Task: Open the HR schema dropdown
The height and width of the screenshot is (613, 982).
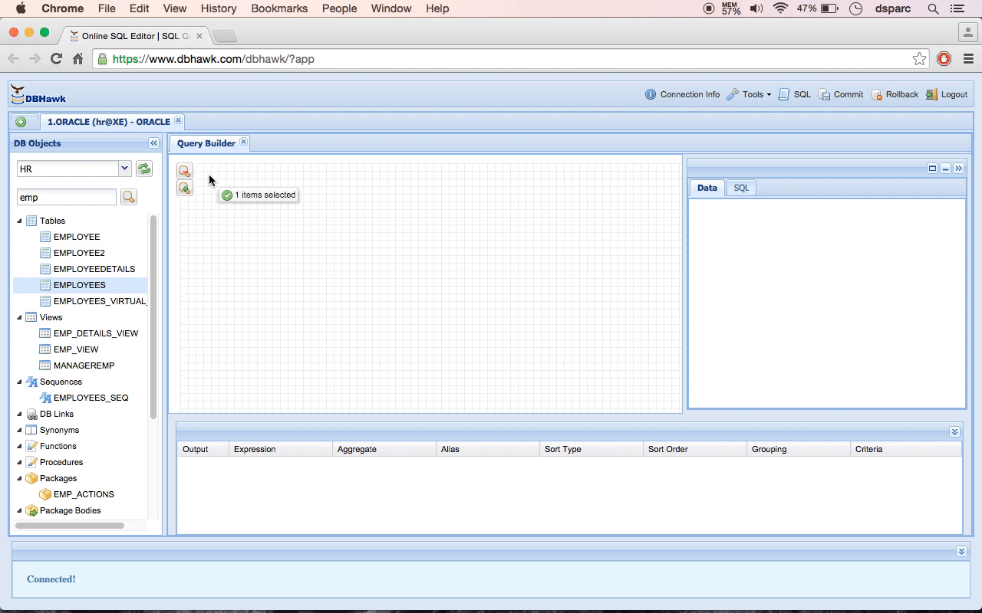Action: [123, 168]
